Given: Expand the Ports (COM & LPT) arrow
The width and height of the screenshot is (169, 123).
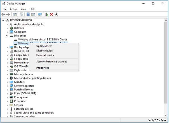Looking at the screenshot, I should [7, 94].
